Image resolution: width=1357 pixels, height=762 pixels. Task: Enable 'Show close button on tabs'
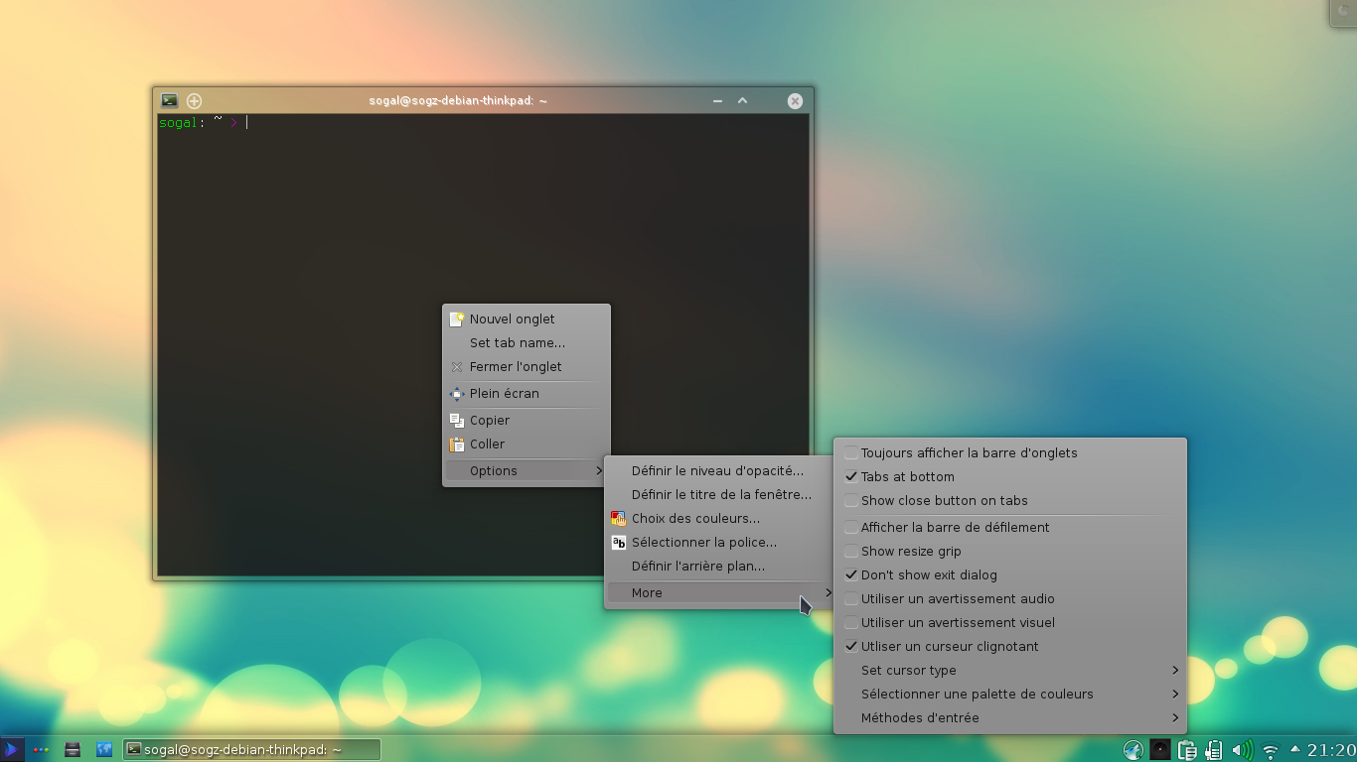[x=851, y=501]
